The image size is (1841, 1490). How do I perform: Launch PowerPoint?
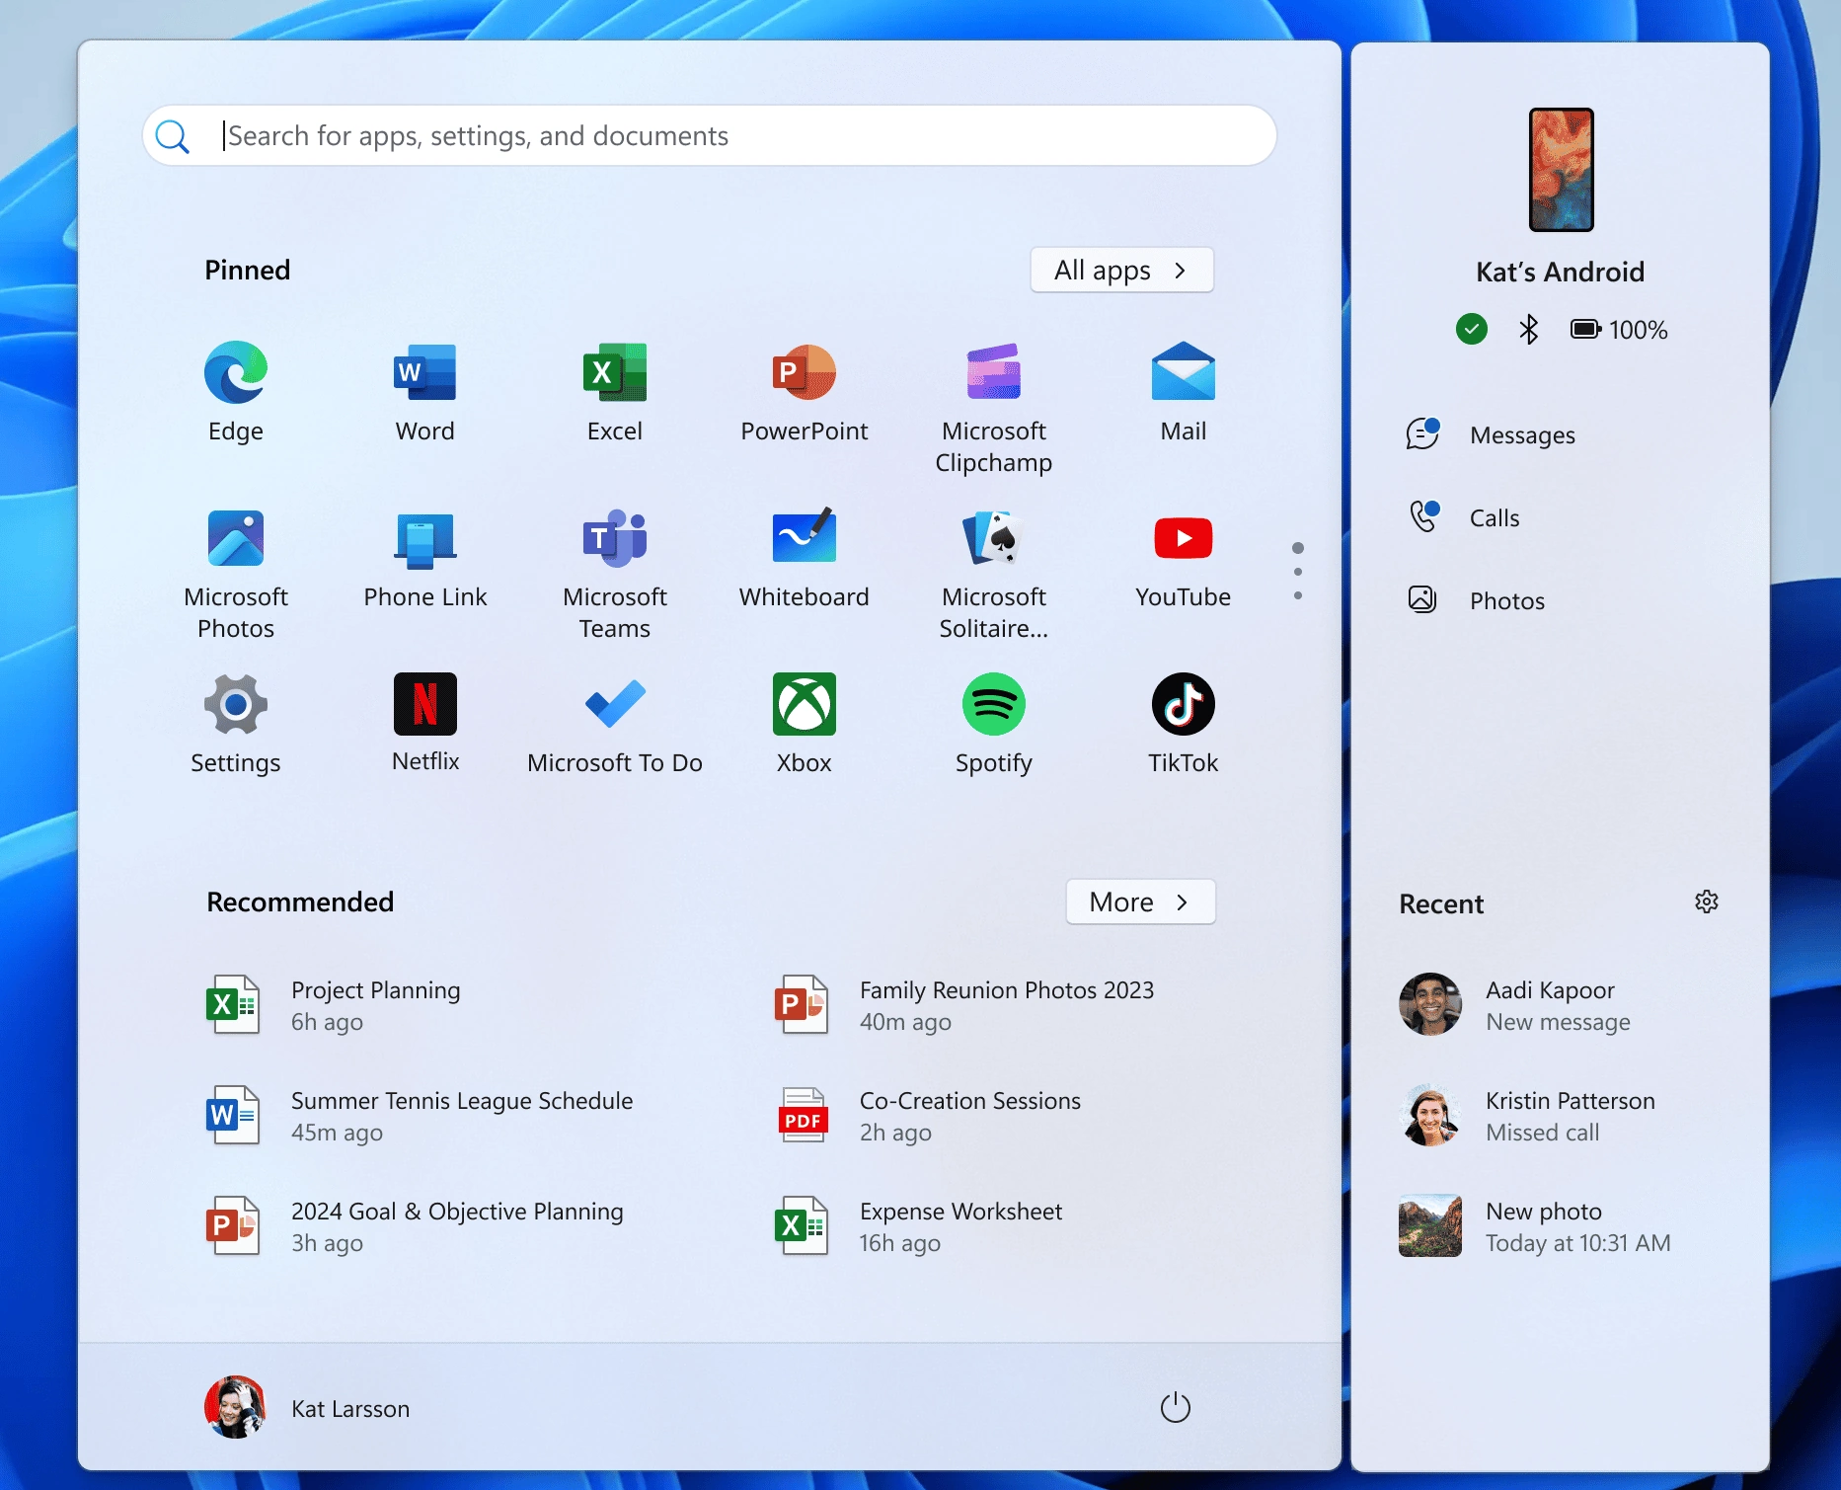point(805,392)
